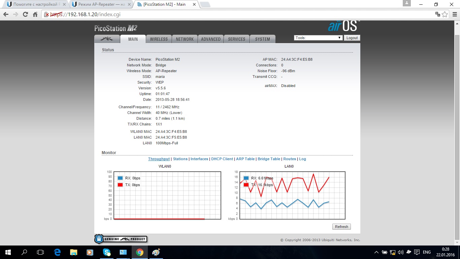Image resolution: width=460 pixels, height=259 pixels.
Task: Open the Interfaces link
Action: 199,159
